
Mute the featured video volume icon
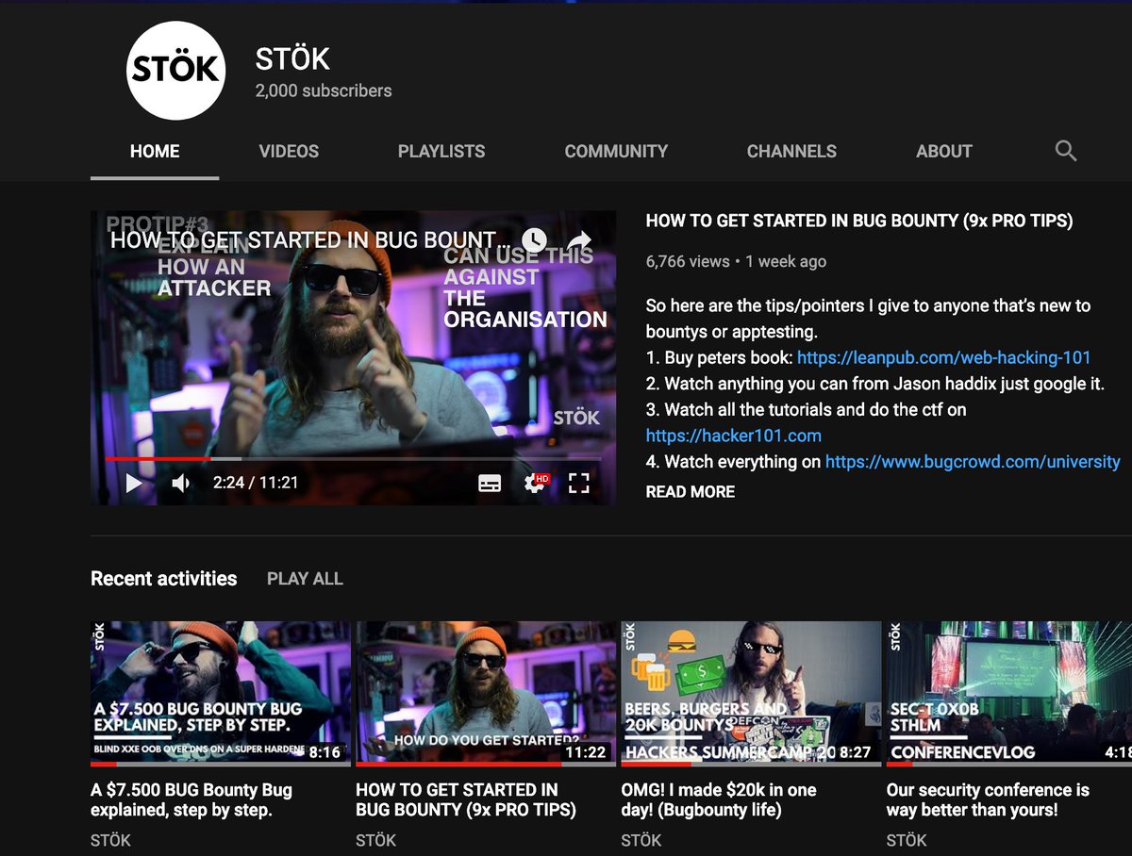point(180,484)
